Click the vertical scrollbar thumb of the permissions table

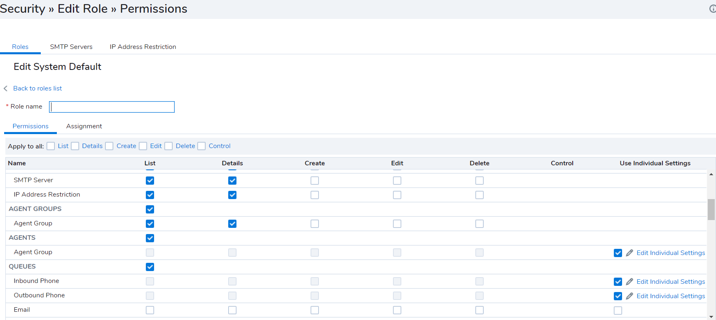click(711, 209)
